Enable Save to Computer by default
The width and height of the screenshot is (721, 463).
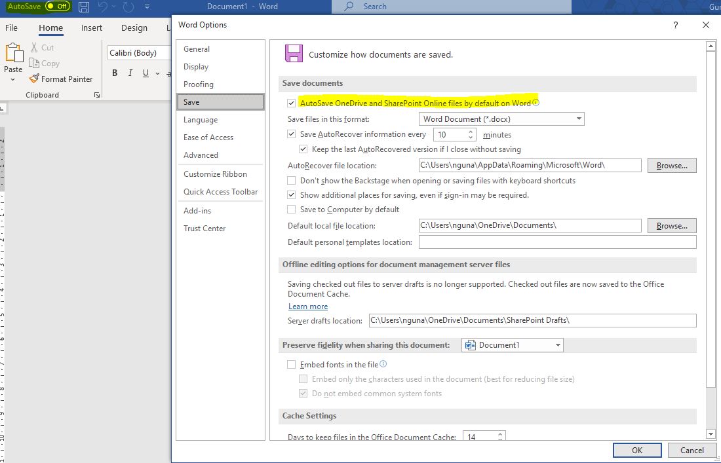pyautogui.click(x=291, y=210)
